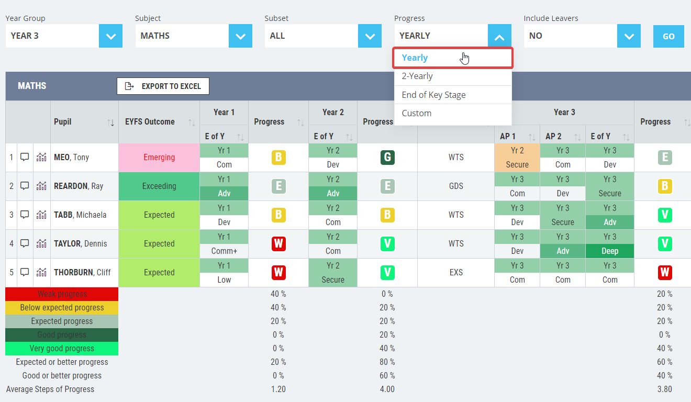Image resolution: width=691 pixels, height=402 pixels.
Task: Sort Year 3 AP 1 column
Action: 532,137
